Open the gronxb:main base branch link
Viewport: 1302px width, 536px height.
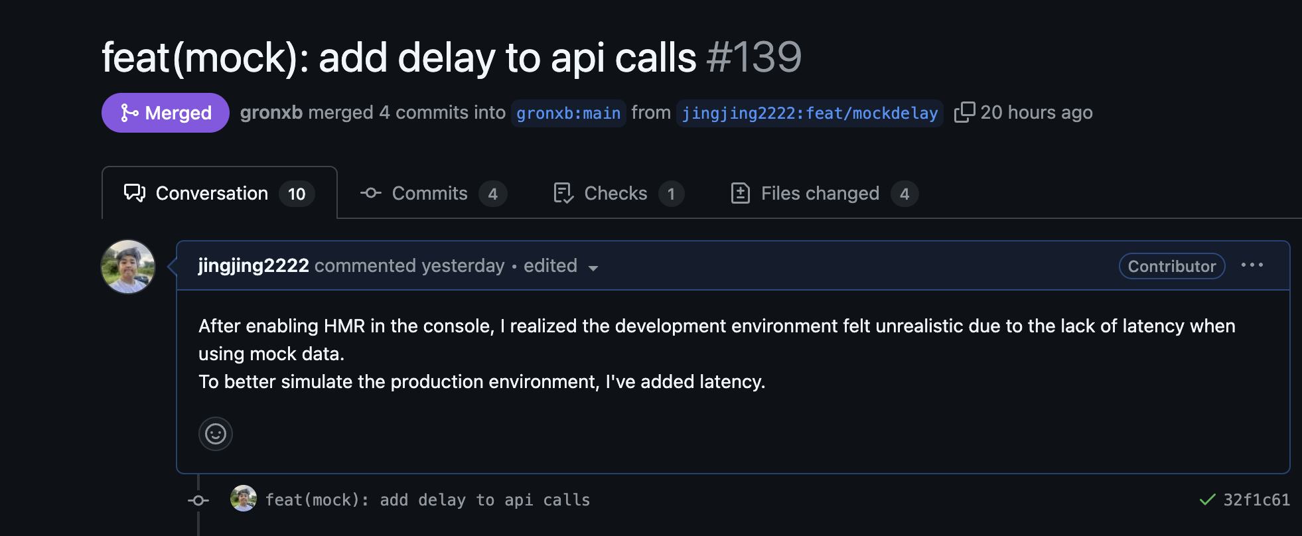(x=569, y=113)
